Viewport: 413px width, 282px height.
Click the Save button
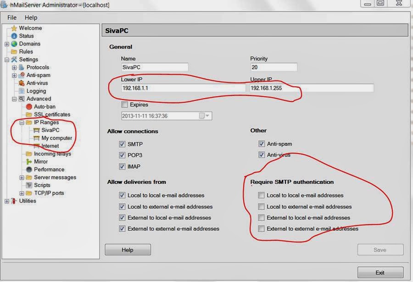tap(380, 249)
